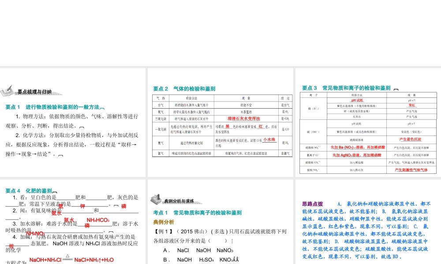Click the microscope icon beside 典例分析与演练

click(x=157, y=199)
